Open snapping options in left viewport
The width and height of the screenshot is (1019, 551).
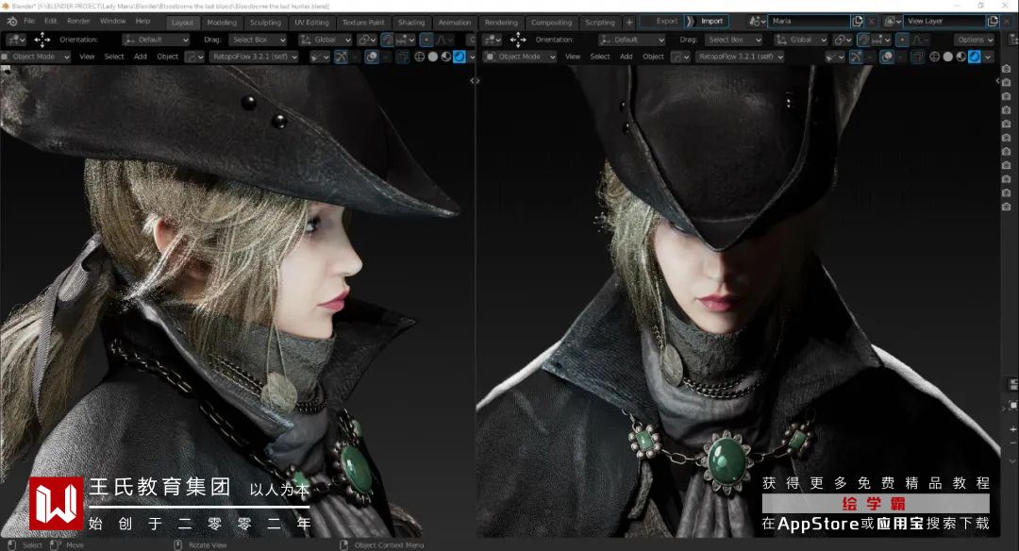405,40
